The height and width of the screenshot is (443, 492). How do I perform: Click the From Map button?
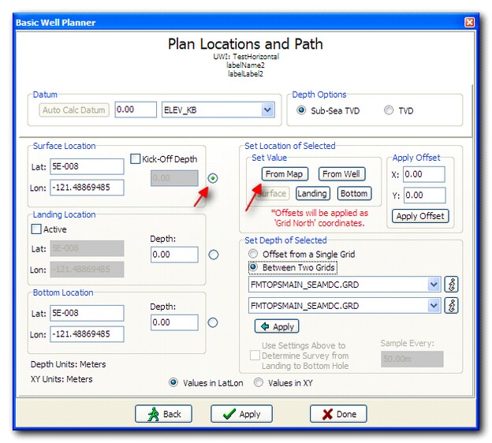pyautogui.click(x=285, y=174)
